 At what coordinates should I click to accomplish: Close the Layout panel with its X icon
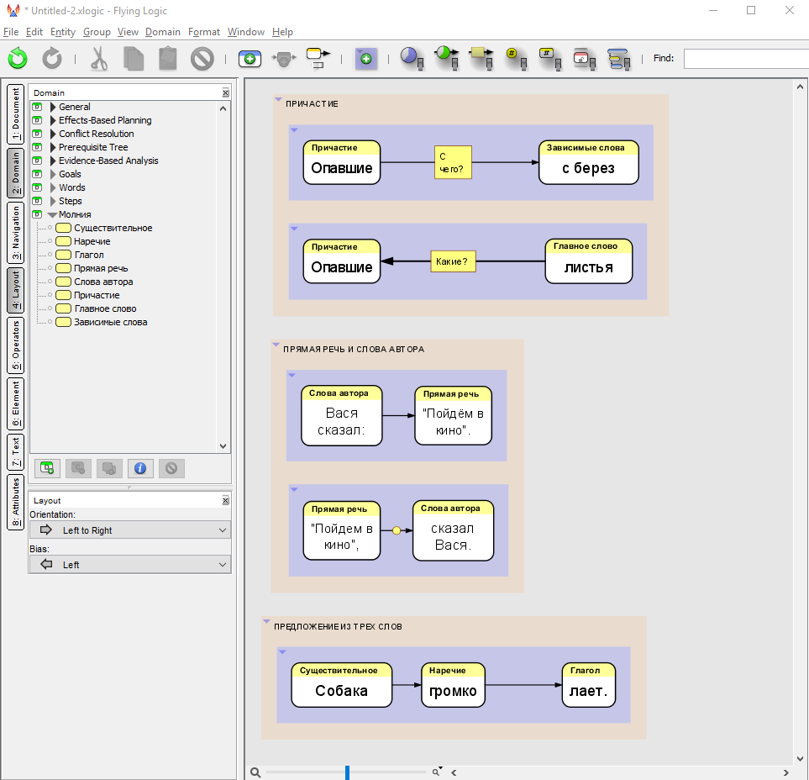(225, 500)
